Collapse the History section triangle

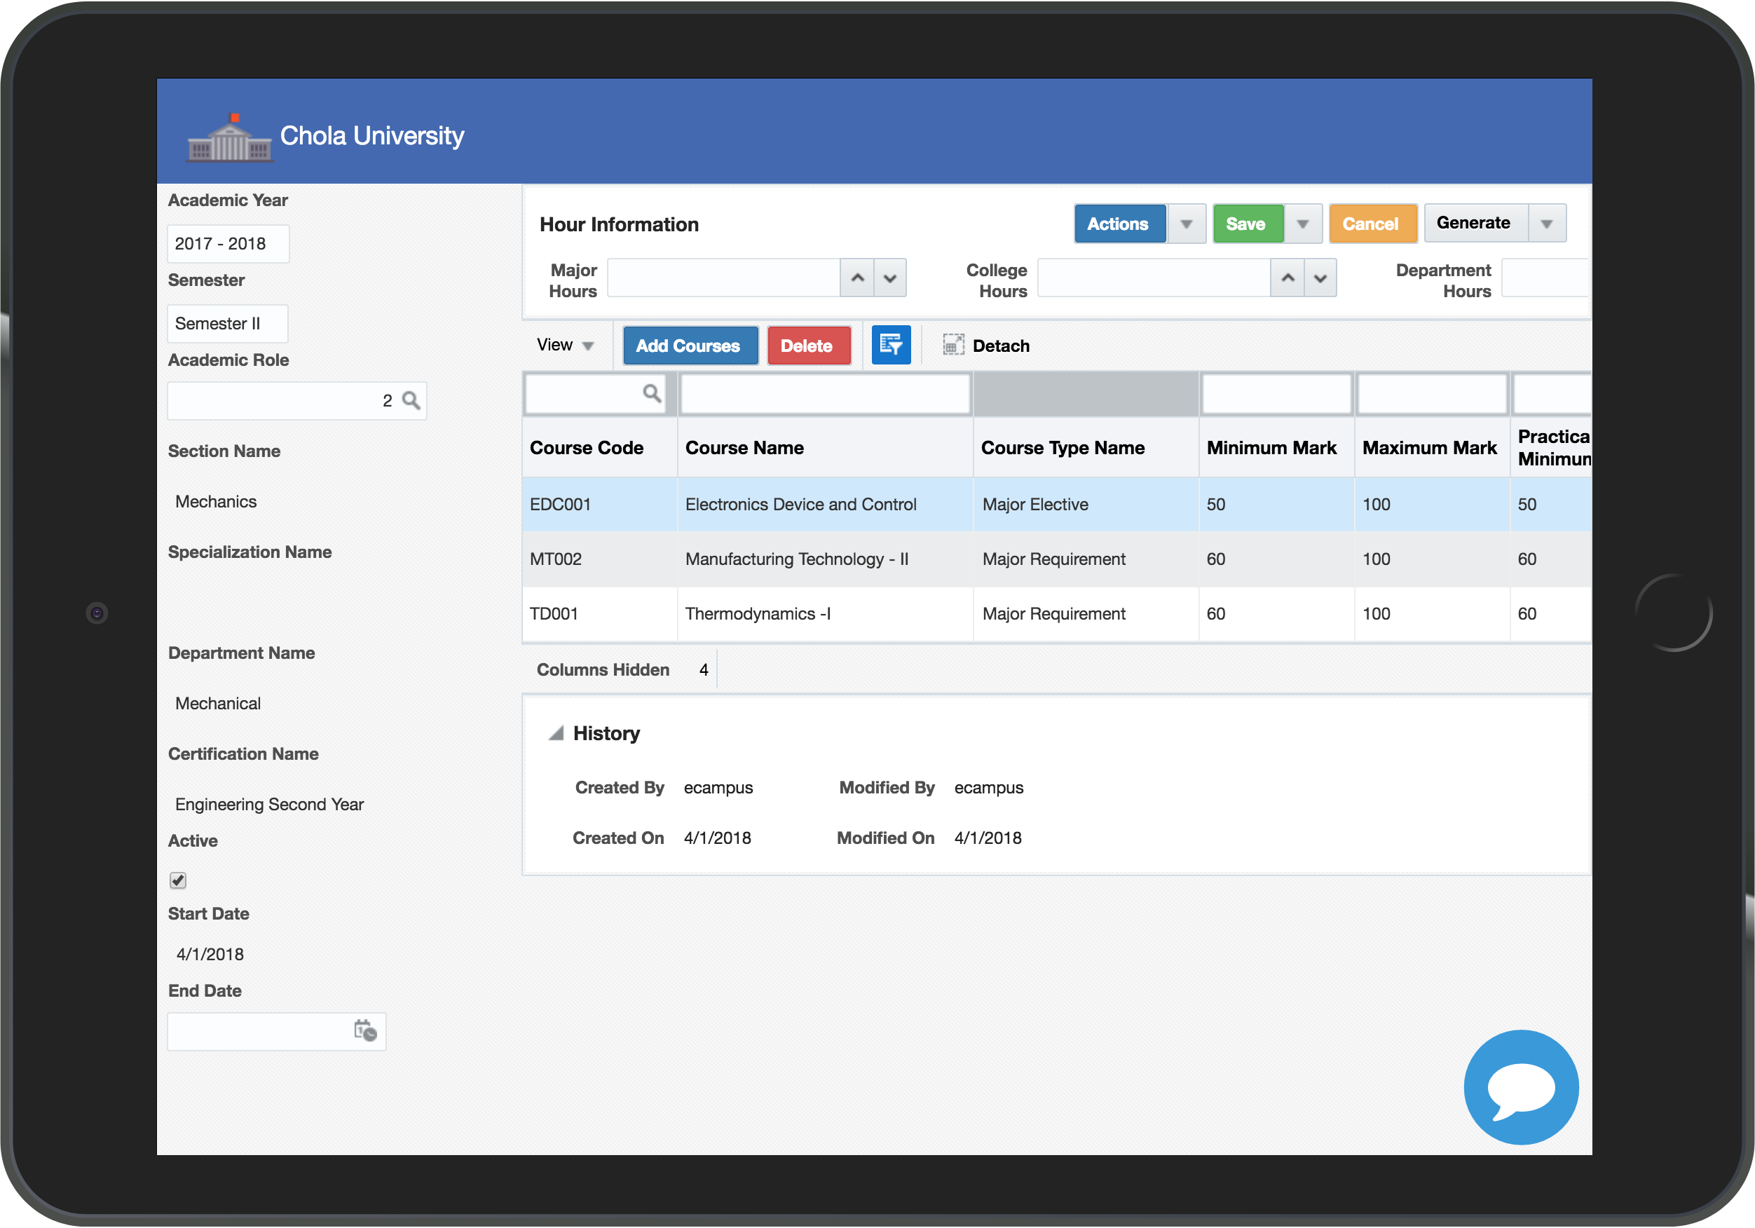point(556,733)
